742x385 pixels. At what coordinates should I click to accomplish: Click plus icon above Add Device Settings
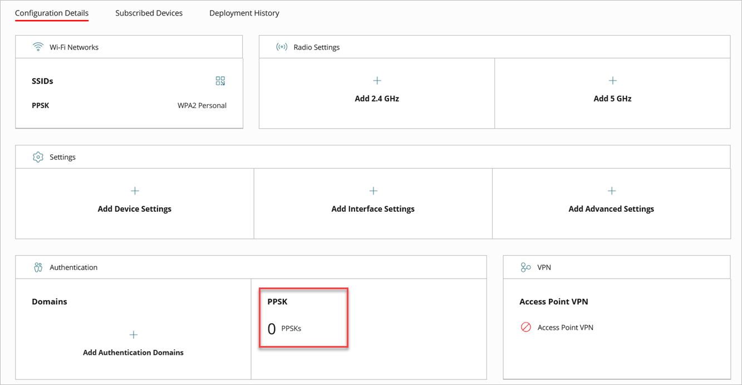tap(135, 191)
